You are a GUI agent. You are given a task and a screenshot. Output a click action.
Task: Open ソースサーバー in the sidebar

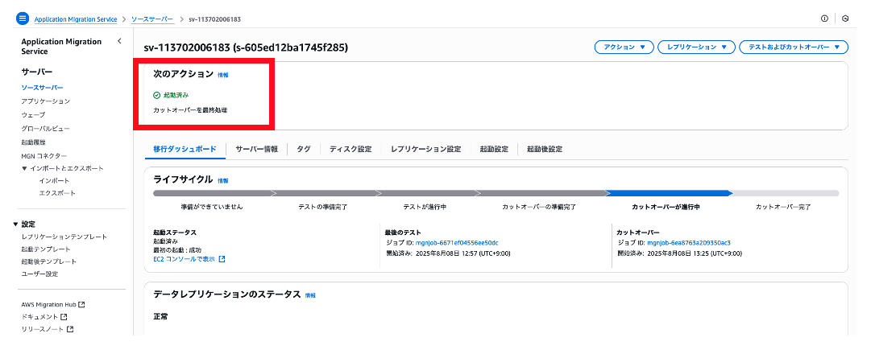[42, 88]
